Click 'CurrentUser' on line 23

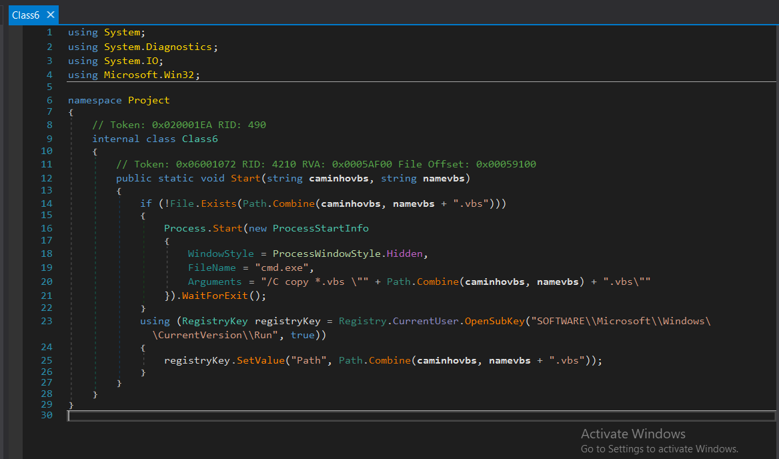(426, 321)
